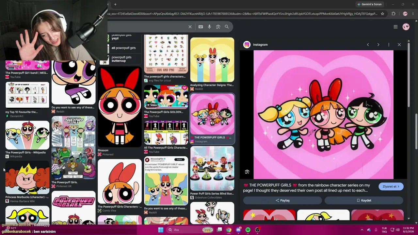Open 'All The Powerpuff Girls Characte...' thumbnail
The image size is (418, 235).
(x=166, y=133)
